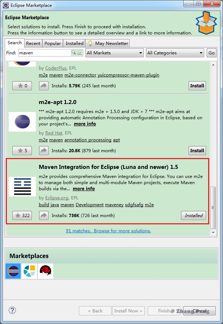This screenshot has height=324, width=223.
Task: Open the Installed tab
Action: [x=75, y=43]
